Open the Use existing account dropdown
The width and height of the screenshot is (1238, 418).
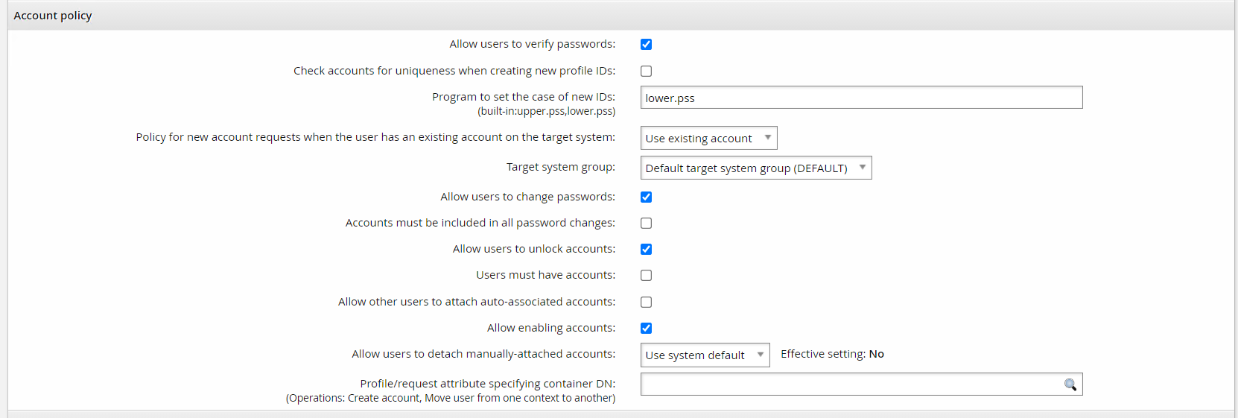pos(708,139)
